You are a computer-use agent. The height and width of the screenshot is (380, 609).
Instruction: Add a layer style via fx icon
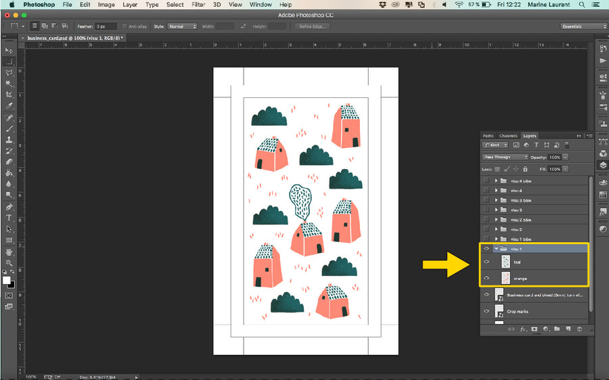click(x=523, y=329)
